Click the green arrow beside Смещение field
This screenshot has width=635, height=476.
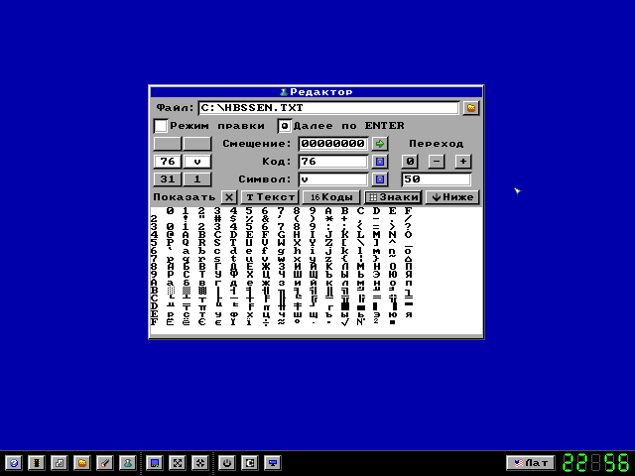click(x=379, y=144)
